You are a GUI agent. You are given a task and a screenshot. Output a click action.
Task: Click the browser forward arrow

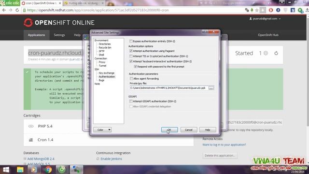[x=11, y=10]
